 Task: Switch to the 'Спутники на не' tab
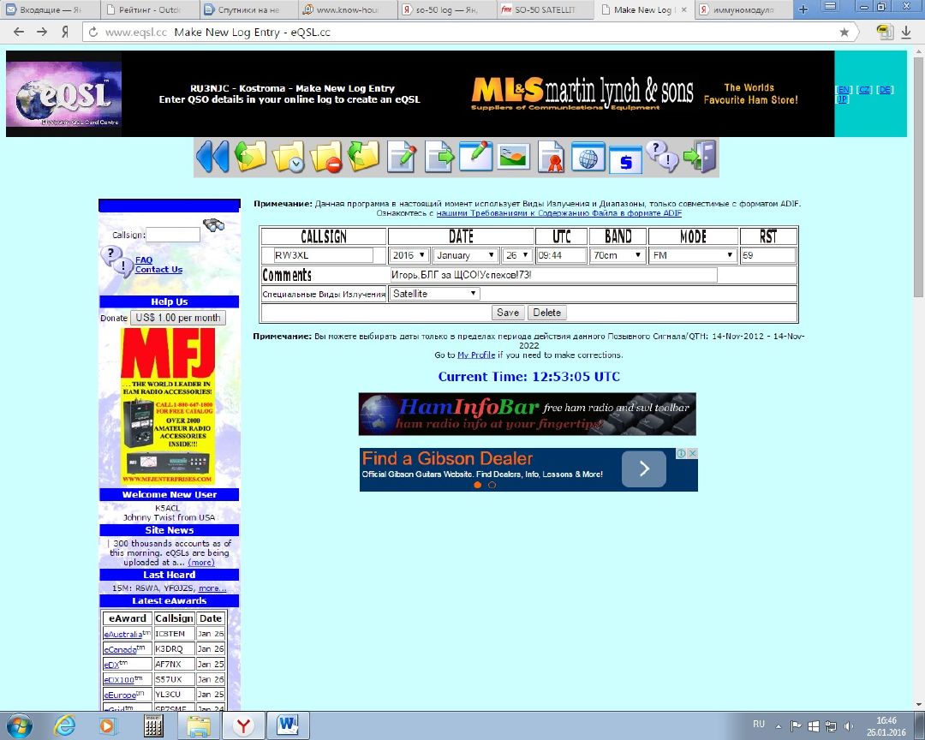pyautogui.click(x=248, y=9)
